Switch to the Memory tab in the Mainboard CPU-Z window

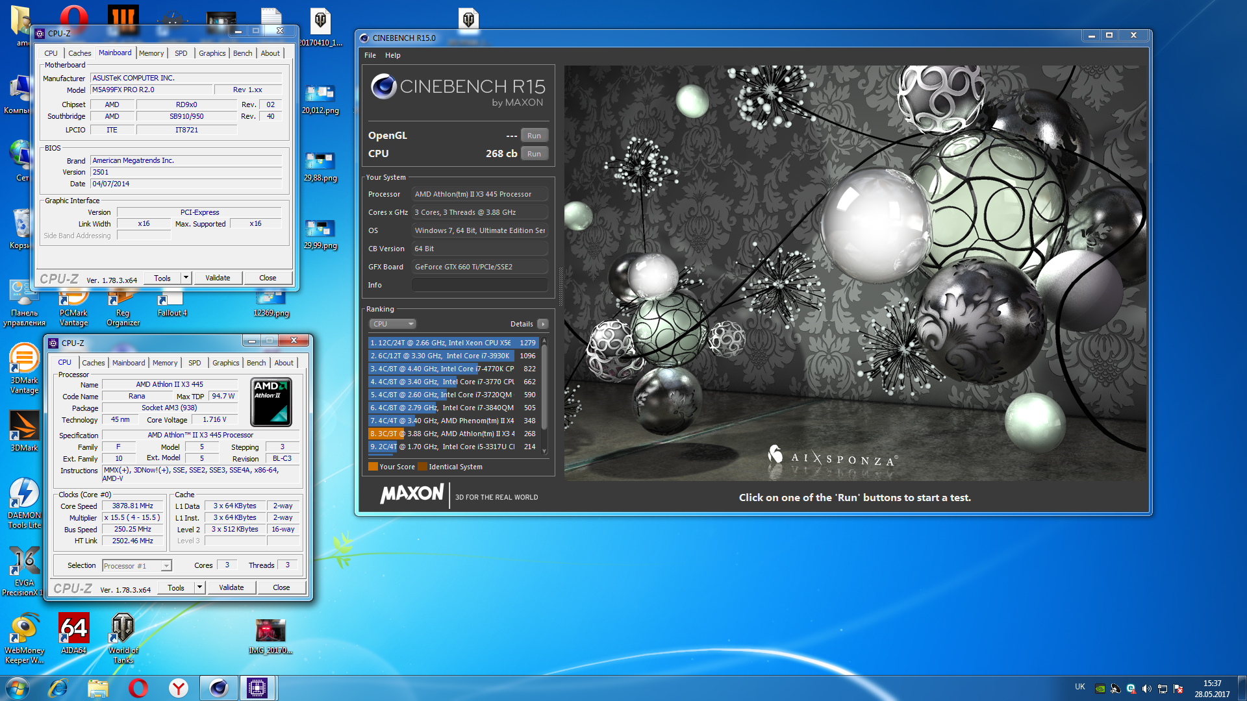click(x=151, y=53)
